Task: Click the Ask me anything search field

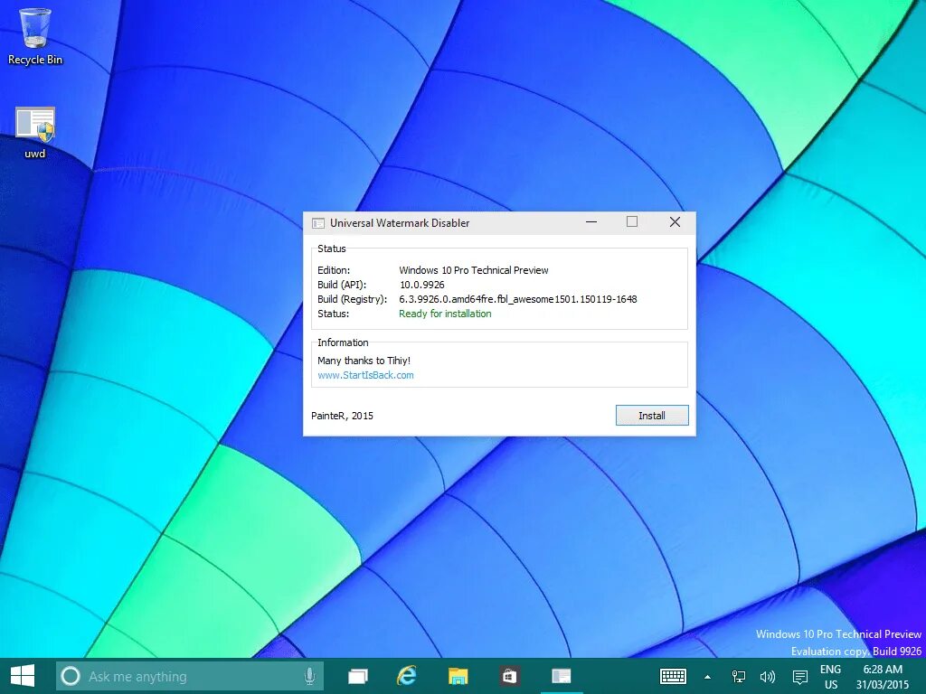Action: [x=190, y=676]
